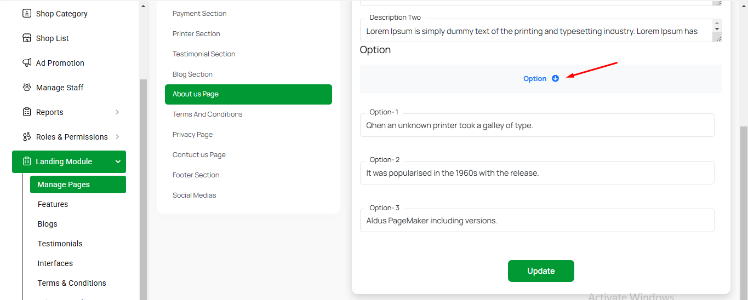Open the Terms And Conditions page tab

click(x=207, y=114)
